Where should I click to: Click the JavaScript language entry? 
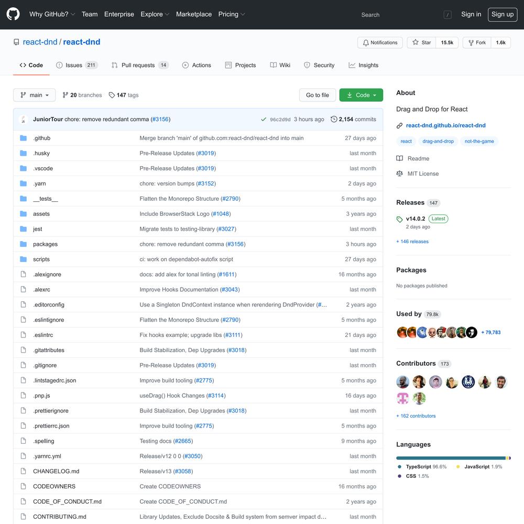[x=479, y=467]
